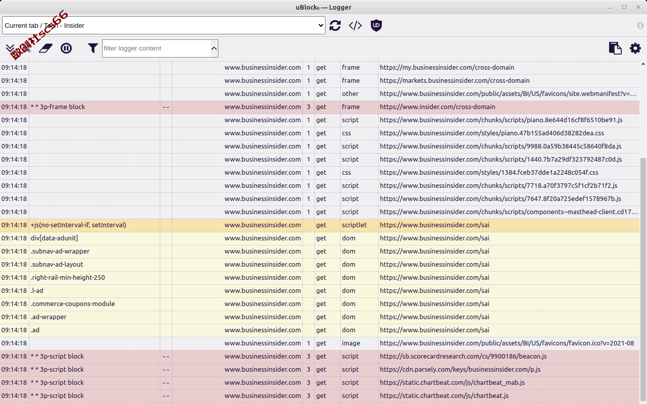Screen dimensions: 647x404
Task: Click 3p-script block on chartbeat.js row
Action: point(57,396)
